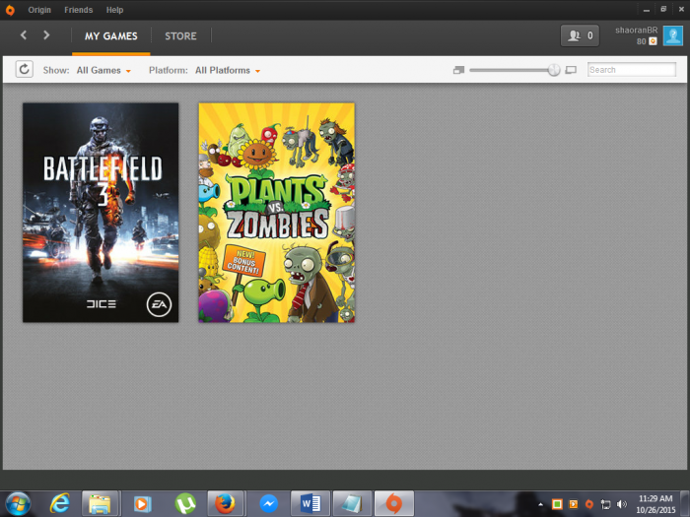Close the Origin window
Screen dimensions: 690x517
point(681,9)
